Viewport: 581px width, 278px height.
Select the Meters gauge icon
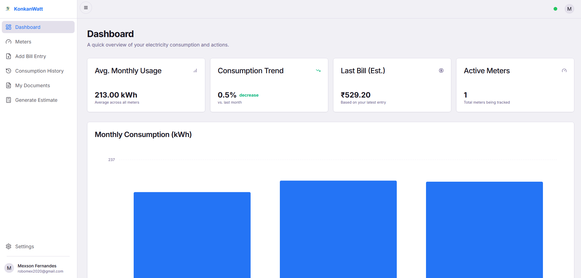click(x=9, y=42)
